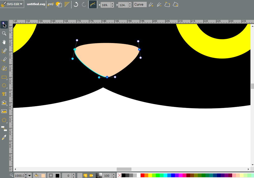Increase the x coordinate with stepper
This screenshot has width=254, height=178.
tap(112, 3)
